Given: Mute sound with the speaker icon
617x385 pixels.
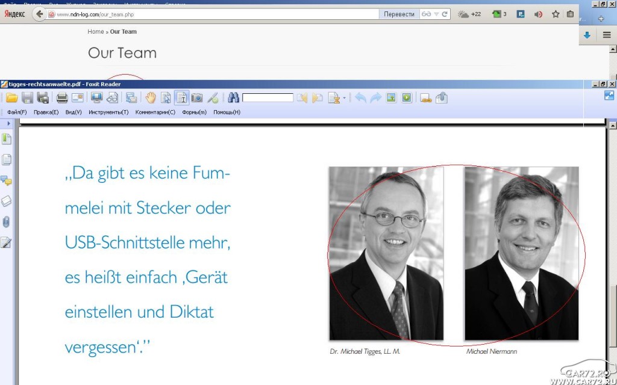Looking at the screenshot, I should (x=538, y=14).
